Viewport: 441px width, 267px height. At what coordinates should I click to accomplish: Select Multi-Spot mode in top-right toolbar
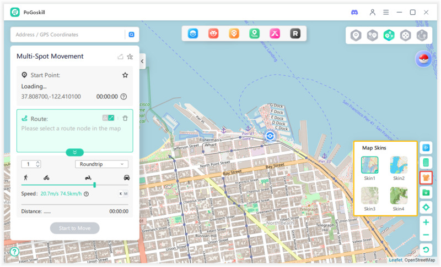click(x=389, y=36)
